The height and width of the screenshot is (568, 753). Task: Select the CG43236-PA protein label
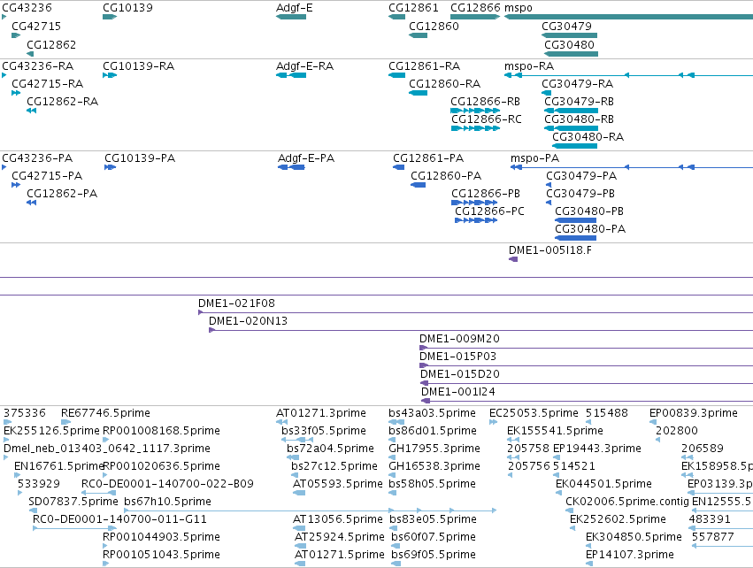[x=37, y=158]
